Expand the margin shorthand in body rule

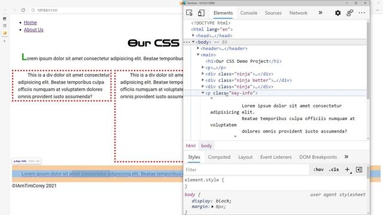[x=212, y=207]
